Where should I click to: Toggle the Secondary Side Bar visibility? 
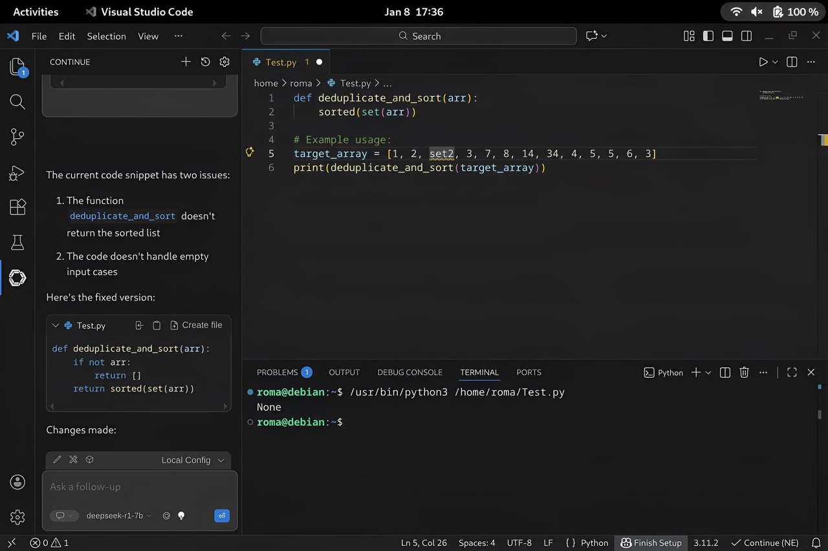[746, 36]
